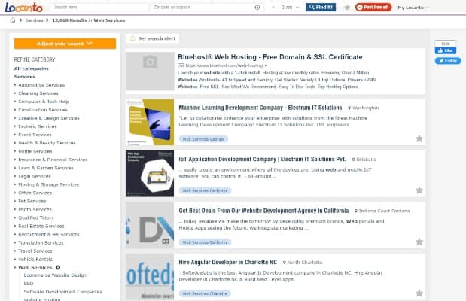Click the Post free ad button
The width and height of the screenshot is (466, 301).
(x=373, y=7)
